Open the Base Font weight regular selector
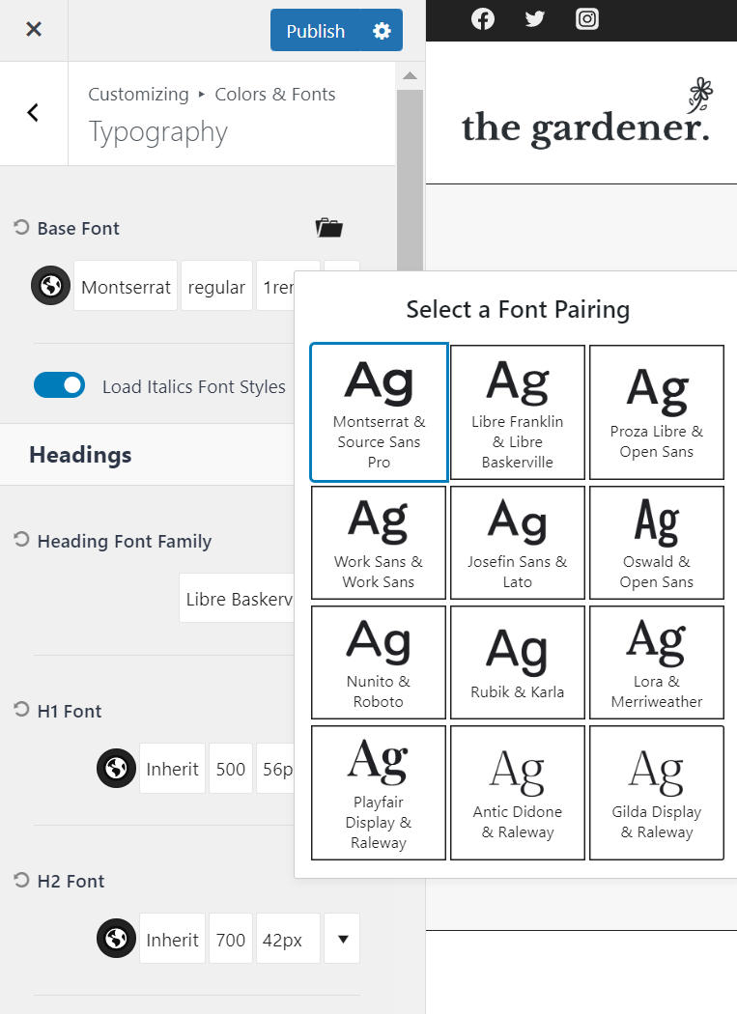This screenshot has width=737, height=1014. point(216,286)
